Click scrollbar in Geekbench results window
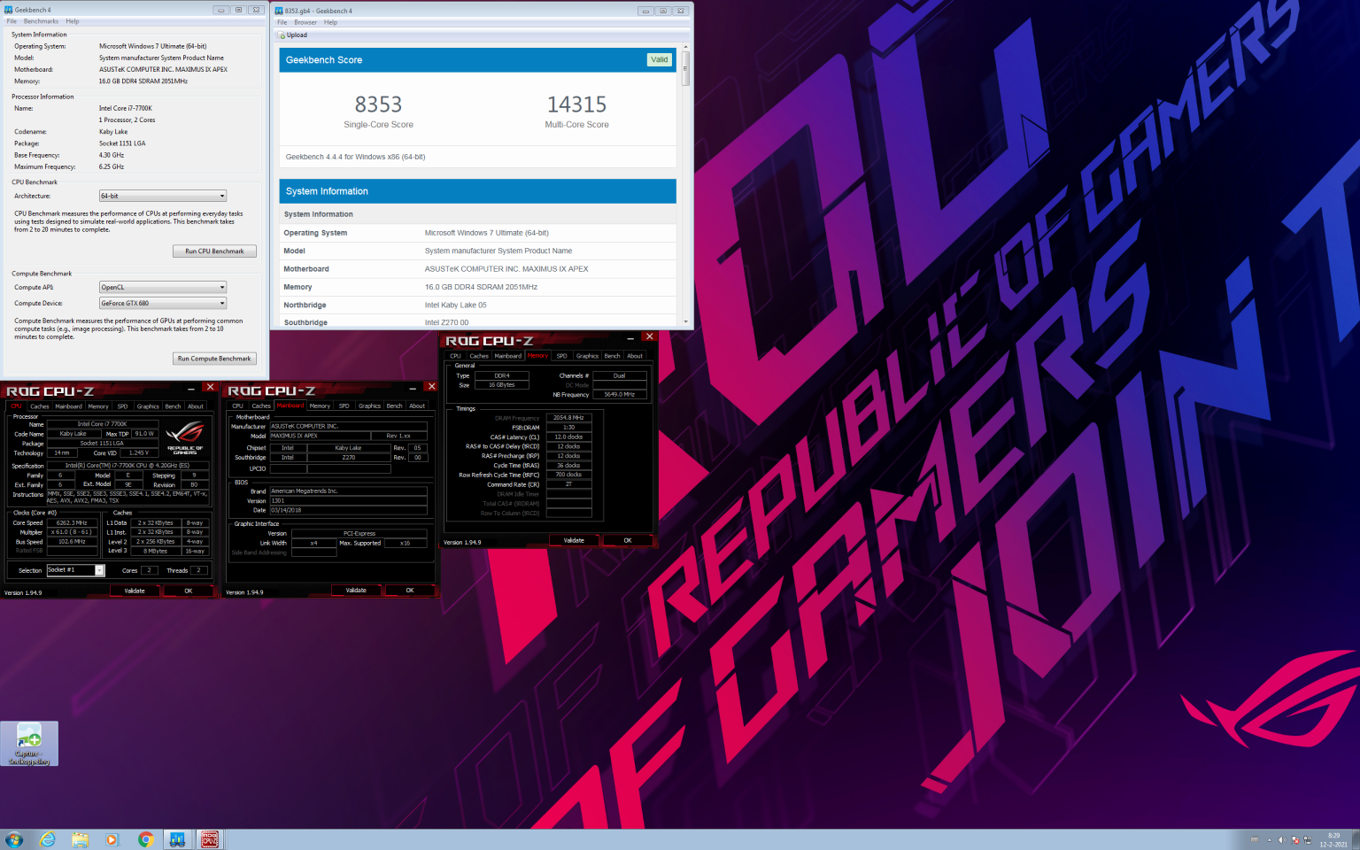 click(x=685, y=68)
